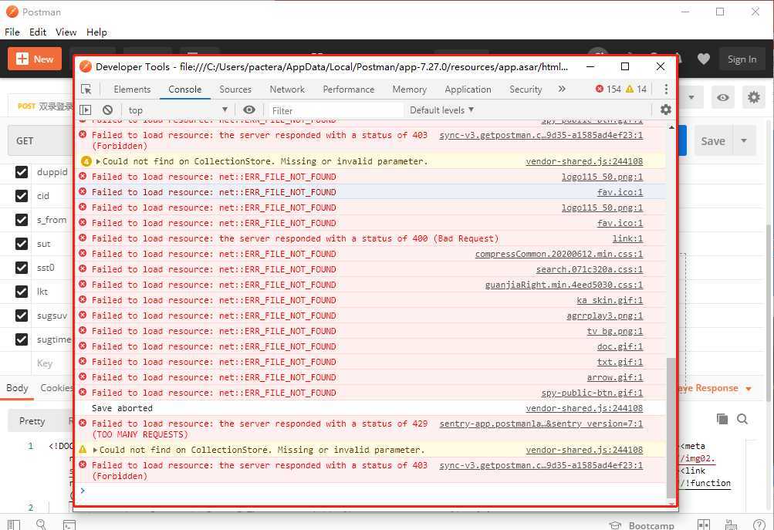Open the guanjiaRight.min.4eed5030.css:1 source link
The height and width of the screenshot is (530, 774).
pyautogui.click(x=564, y=285)
